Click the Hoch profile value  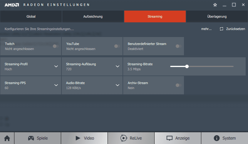[8, 69]
